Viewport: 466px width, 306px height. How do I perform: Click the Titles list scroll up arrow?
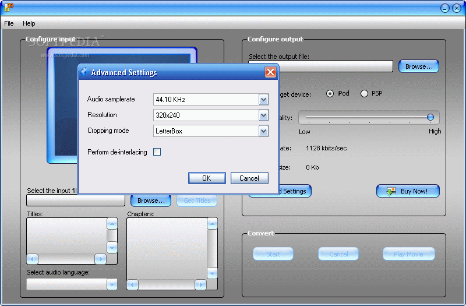pyautogui.click(x=112, y=224)
